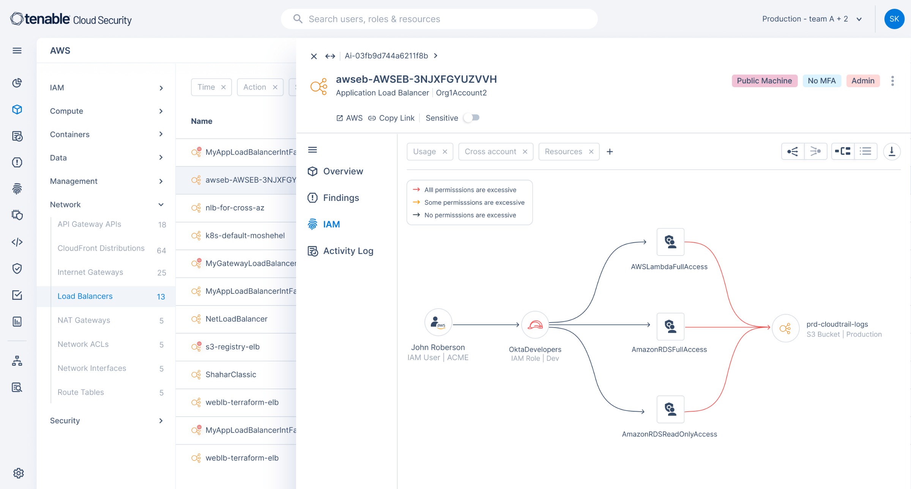Collapse the detail panel side menu
The width and height of the screenshot is (911, 489).
(x=312, y=150)
